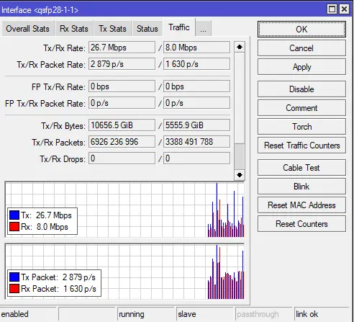Click the scroll down arrow
Image resolution: width=354 pixels, height=322 pixels.
click(239, 175)
